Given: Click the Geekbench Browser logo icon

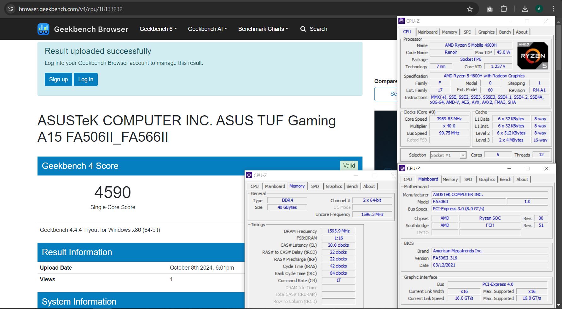Looking at the screenshot, I should click(43, 29).
